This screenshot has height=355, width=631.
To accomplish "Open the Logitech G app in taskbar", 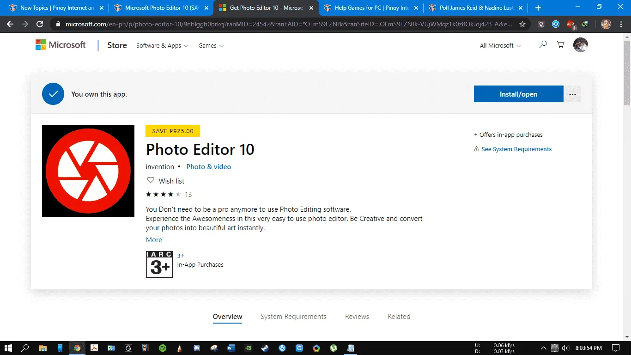I will 128,348.
